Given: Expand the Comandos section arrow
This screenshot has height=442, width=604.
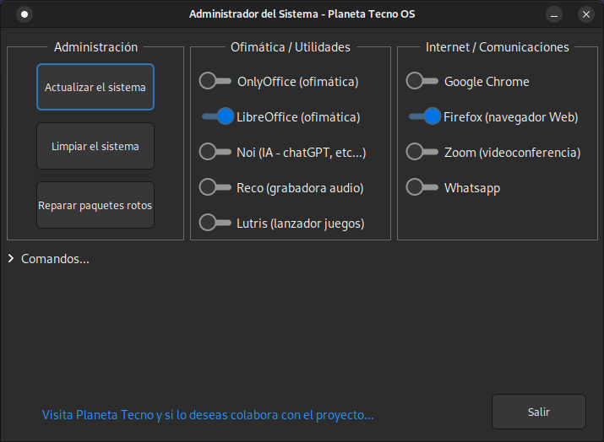Looking at the screenshot, I should coord(11,259).
